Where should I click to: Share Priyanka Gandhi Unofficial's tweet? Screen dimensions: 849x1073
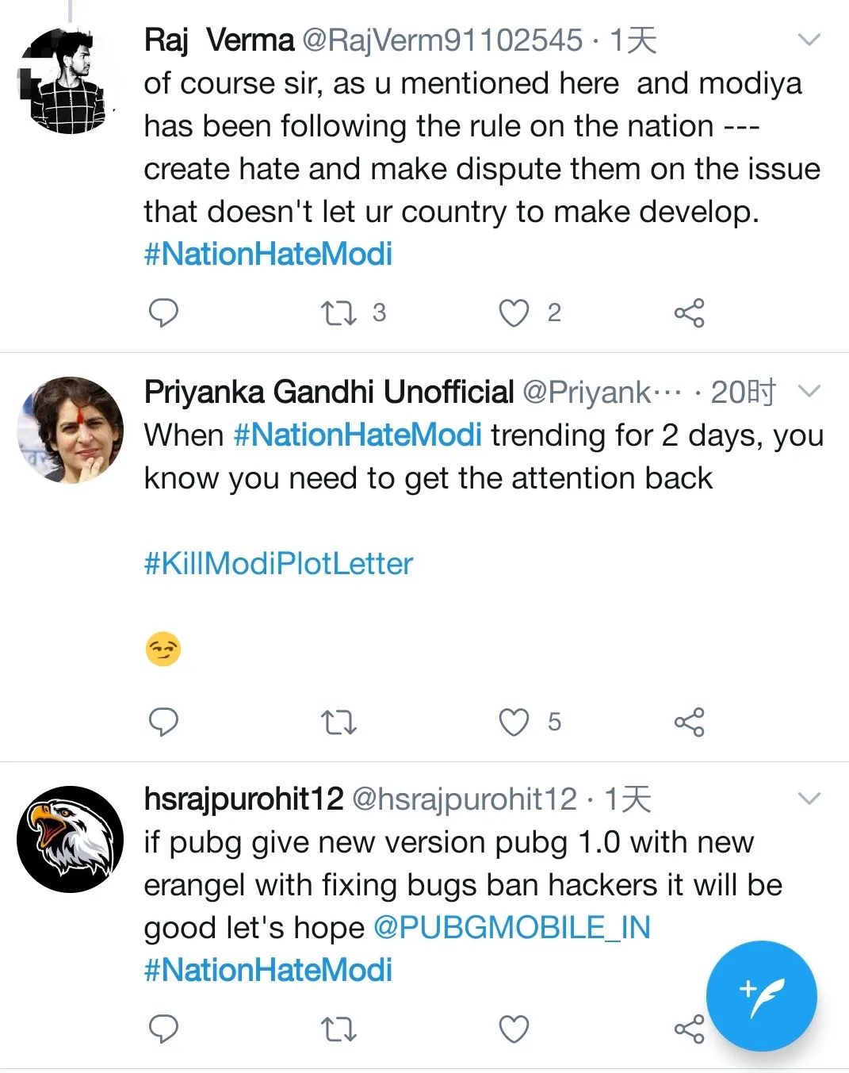coord(689,722)
